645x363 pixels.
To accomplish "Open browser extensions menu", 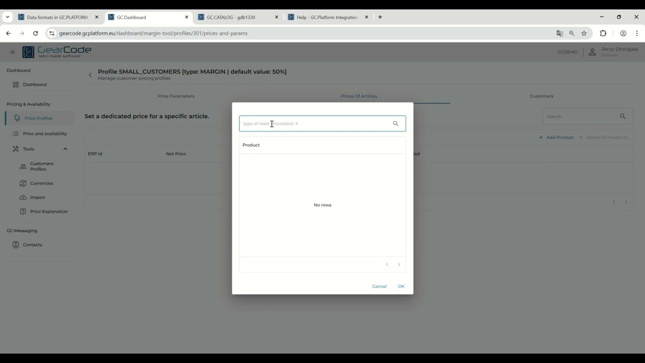I will coord(603,33).
